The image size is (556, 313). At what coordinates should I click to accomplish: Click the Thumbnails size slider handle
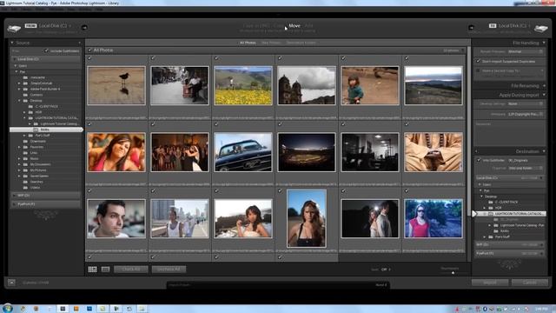(453, 273)
